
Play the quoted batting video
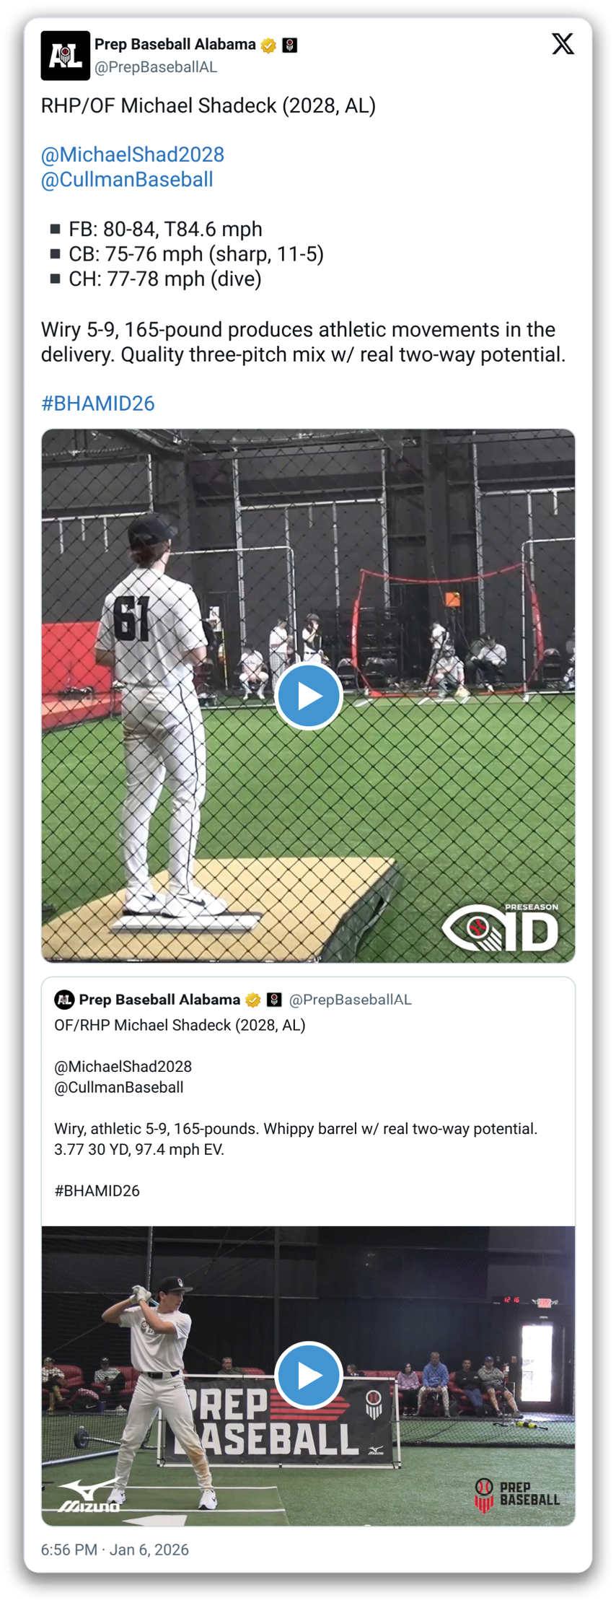point(308,1375)
